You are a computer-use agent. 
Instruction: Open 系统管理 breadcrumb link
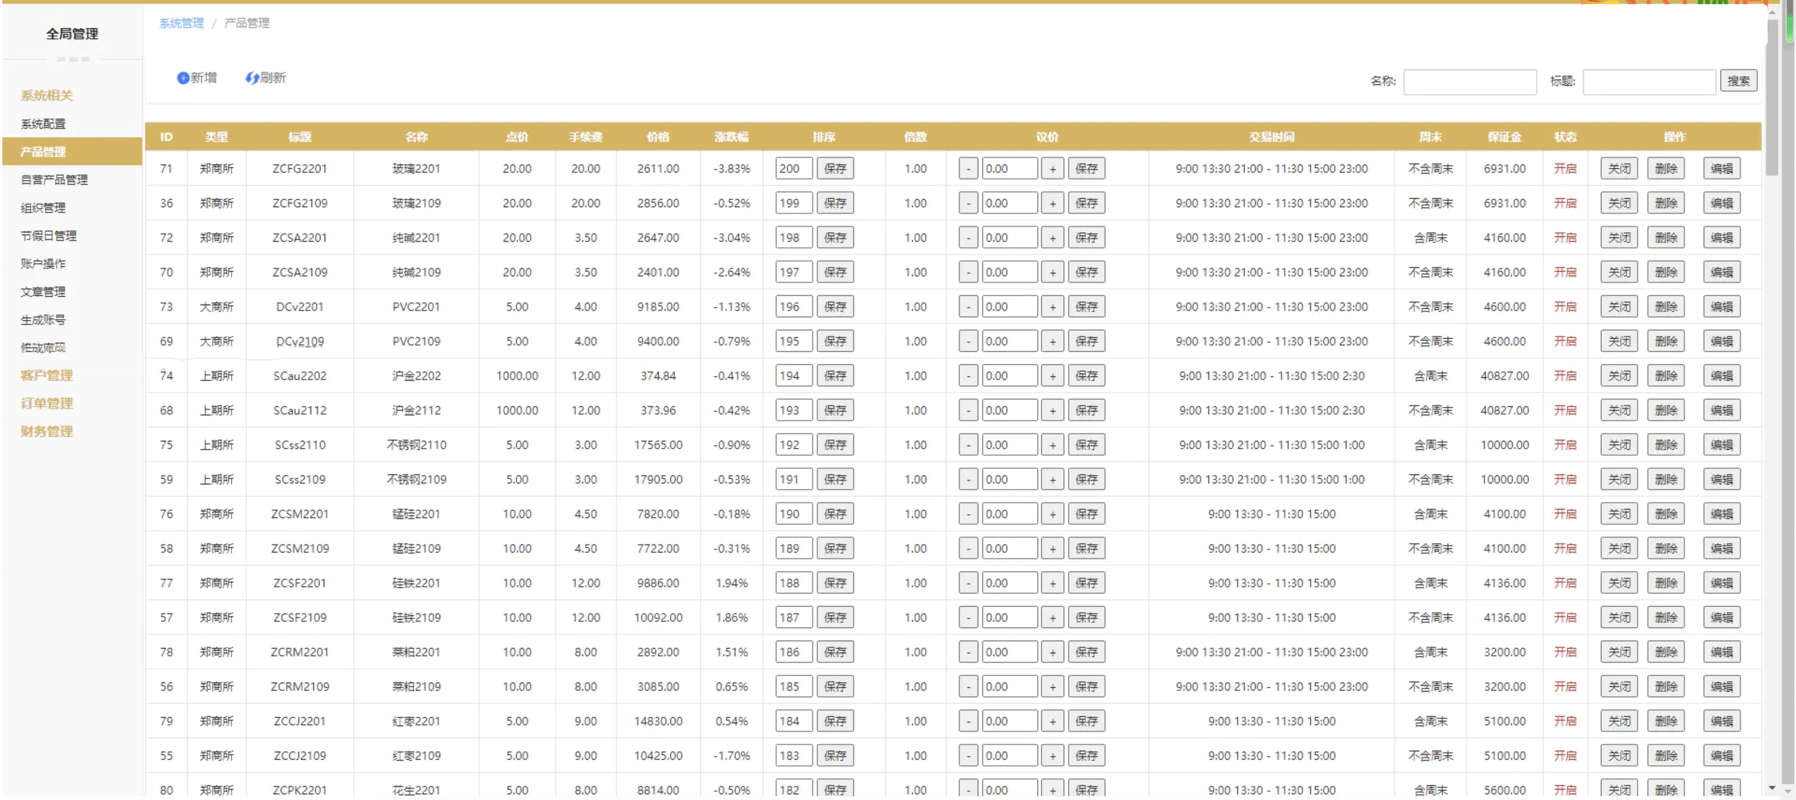click(181, 23)
